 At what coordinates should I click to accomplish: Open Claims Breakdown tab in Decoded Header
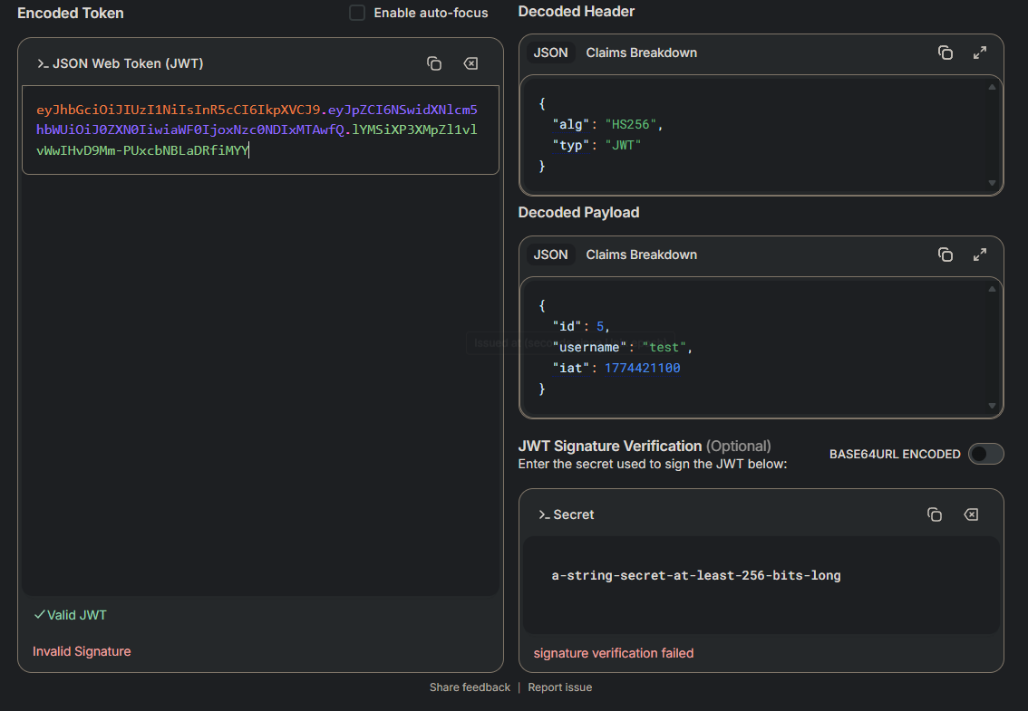click(641, 53)
